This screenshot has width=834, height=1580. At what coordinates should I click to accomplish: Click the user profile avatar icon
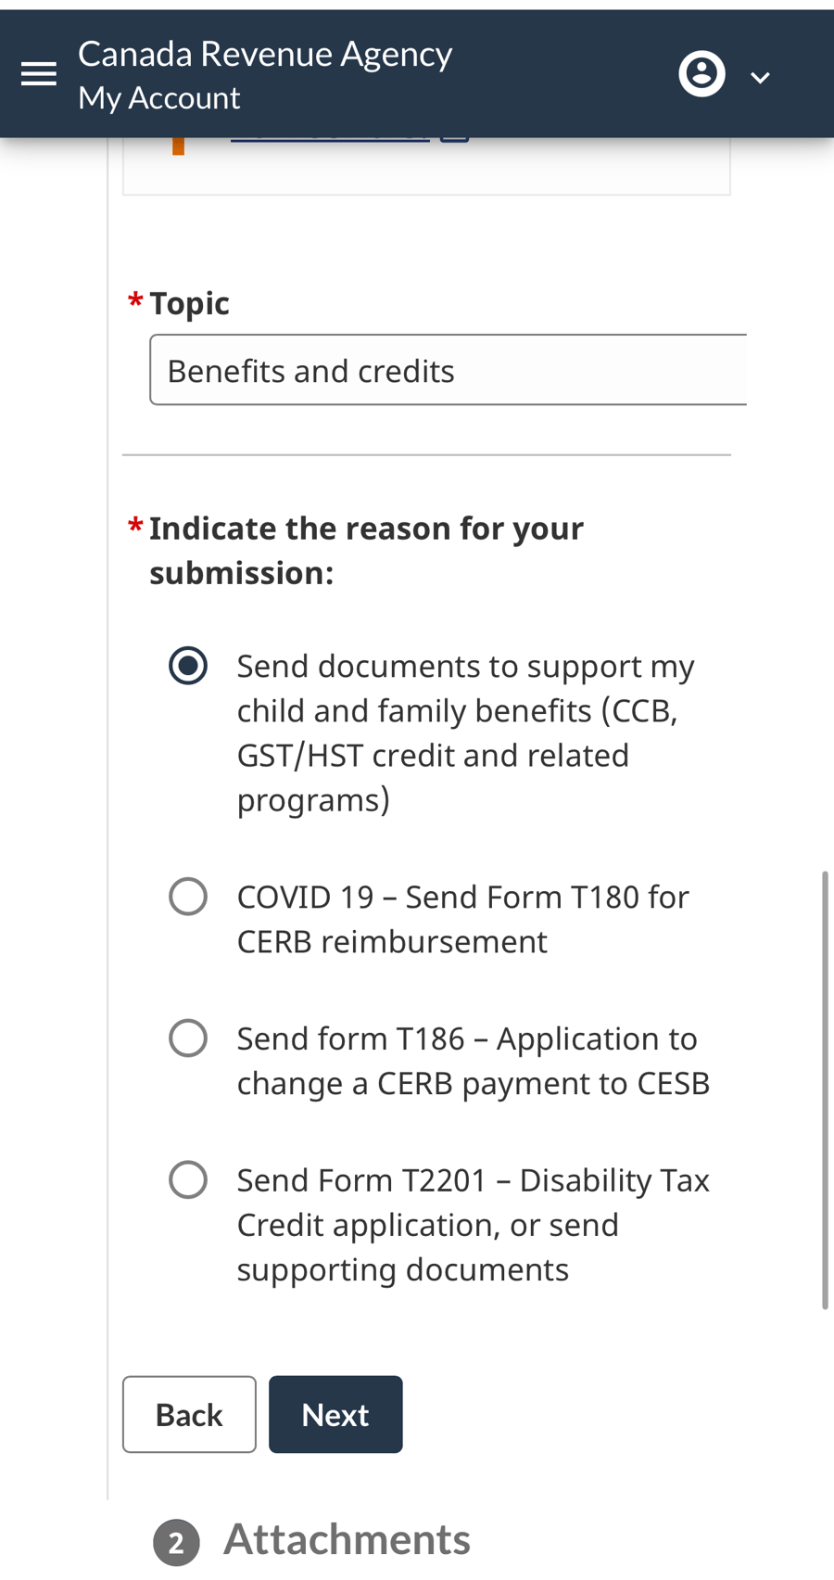coord(701,74)
